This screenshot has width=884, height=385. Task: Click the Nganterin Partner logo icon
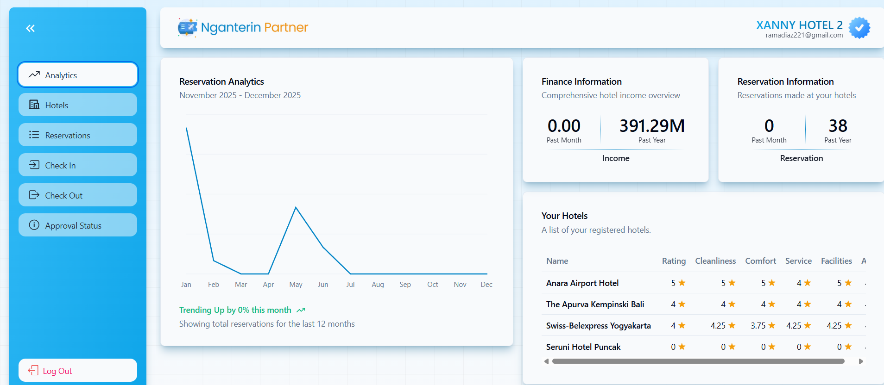pos(187,28)
